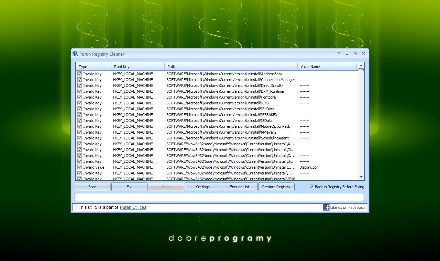Sort list by Path column header
This screenshot has height=261, width=440.
pyautogui.click(x=231, y=67)
